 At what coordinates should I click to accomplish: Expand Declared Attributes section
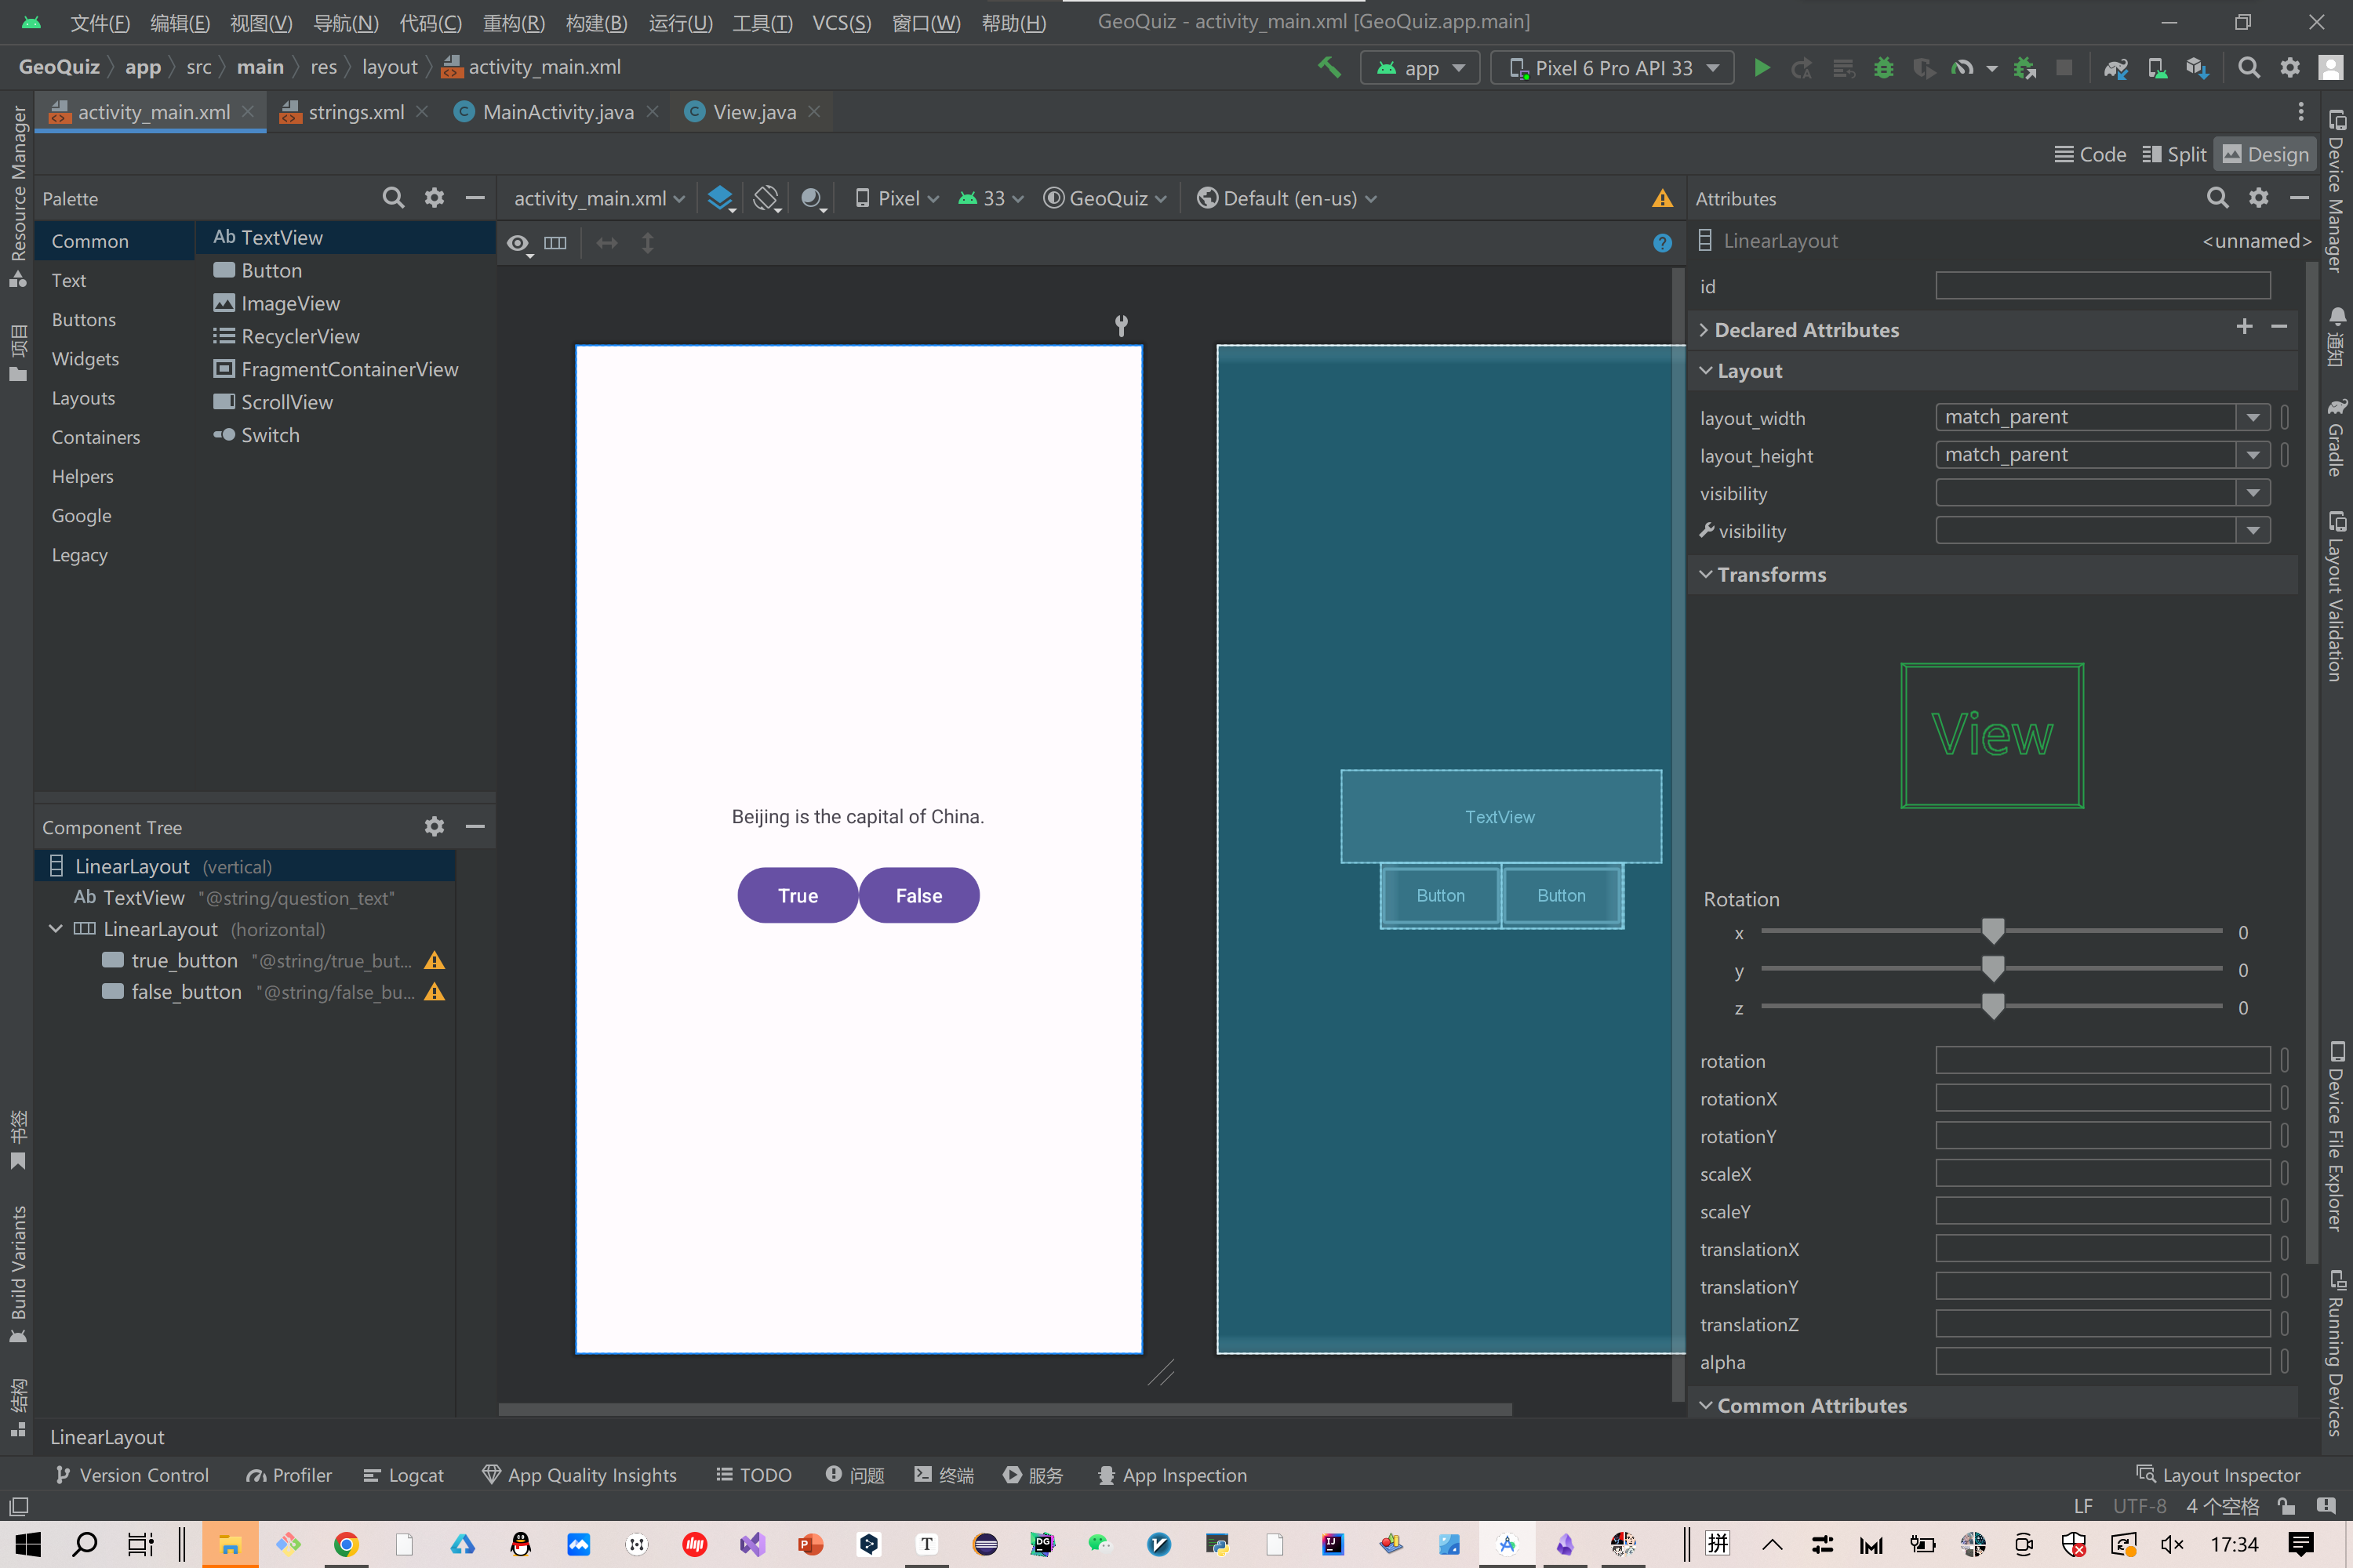coord(1704,330)
